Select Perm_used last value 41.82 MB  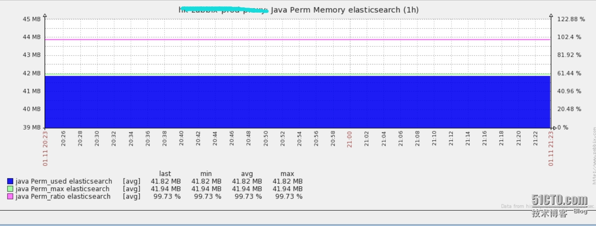click(x=166, y=181)
